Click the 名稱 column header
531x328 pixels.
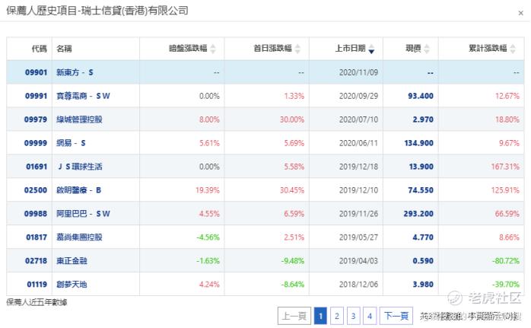tap(64, 49)
